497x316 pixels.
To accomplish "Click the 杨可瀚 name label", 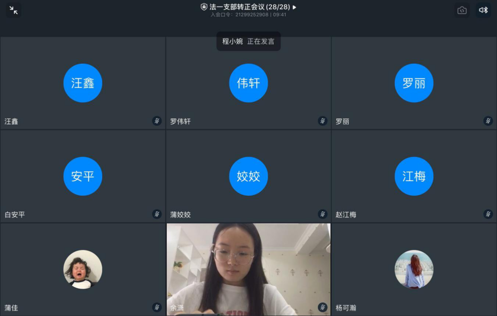I will [346, 308].
